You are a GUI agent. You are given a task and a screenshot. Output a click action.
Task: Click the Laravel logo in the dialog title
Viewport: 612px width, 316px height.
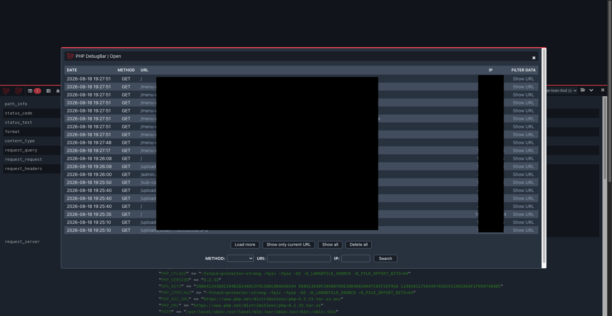(70, 56)
